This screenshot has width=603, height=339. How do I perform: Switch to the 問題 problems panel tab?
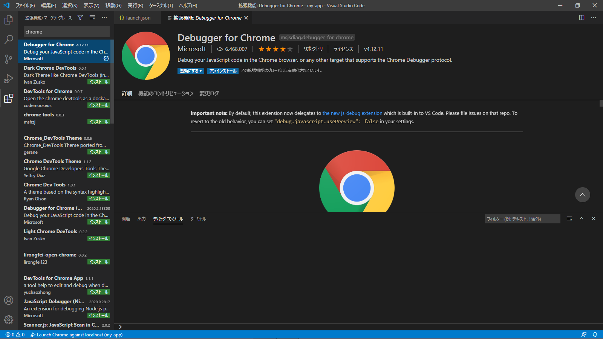point(126,219)
